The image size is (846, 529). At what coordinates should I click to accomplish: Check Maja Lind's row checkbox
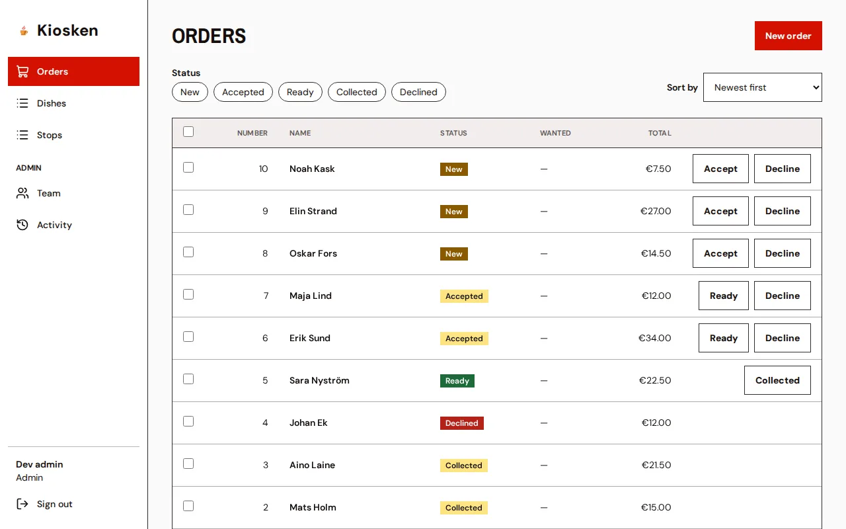coord(188,294)
